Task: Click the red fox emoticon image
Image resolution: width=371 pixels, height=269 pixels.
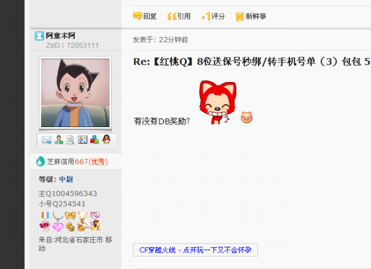Action: click(x=218, y=102)
